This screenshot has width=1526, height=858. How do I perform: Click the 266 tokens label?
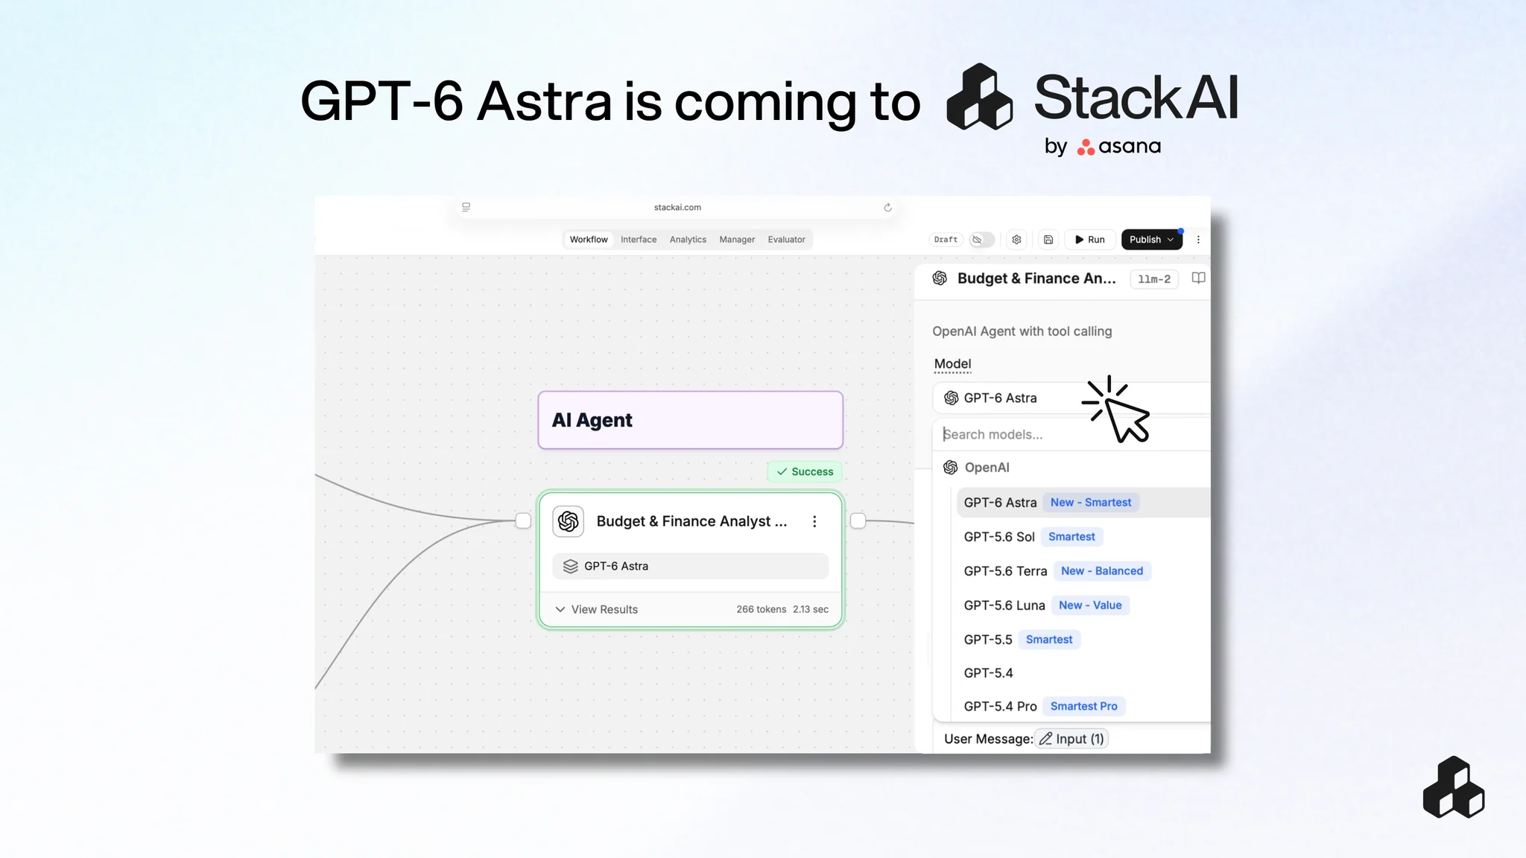761,609
